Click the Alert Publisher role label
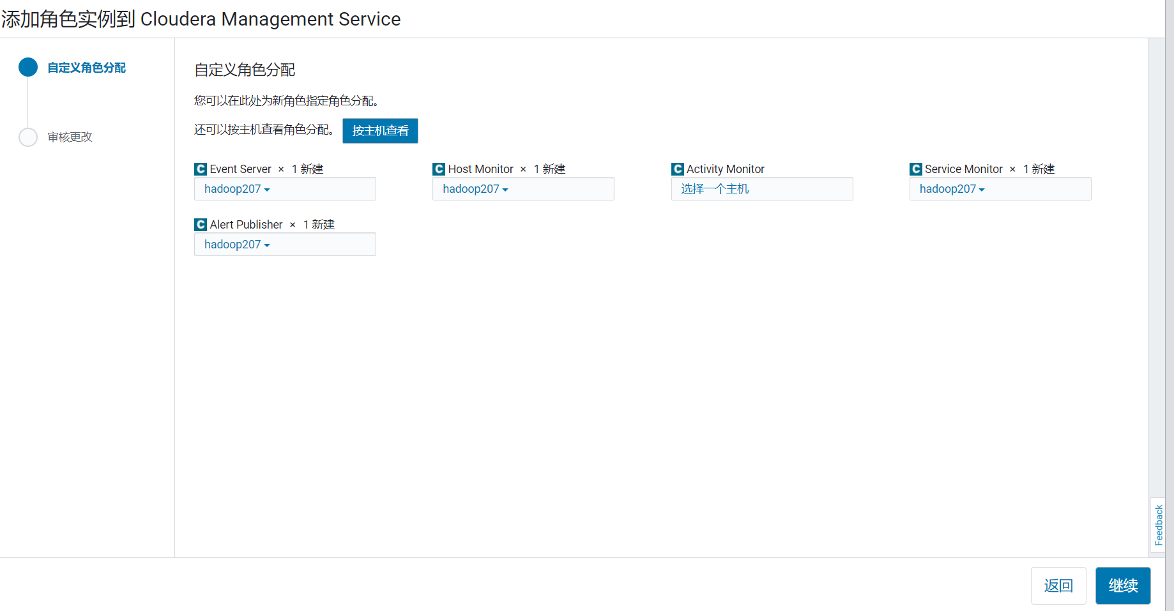The image size is (1174, 611). click(247, 225)
